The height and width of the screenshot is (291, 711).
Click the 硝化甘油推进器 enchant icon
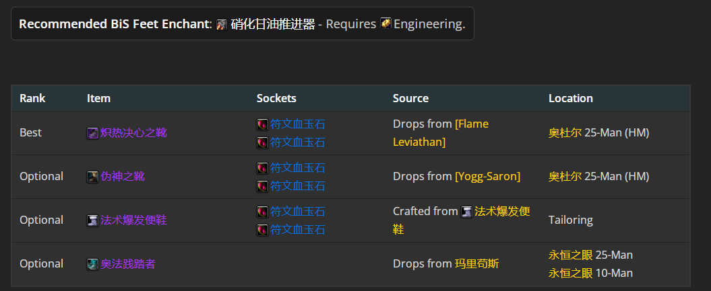pos(222,24)
